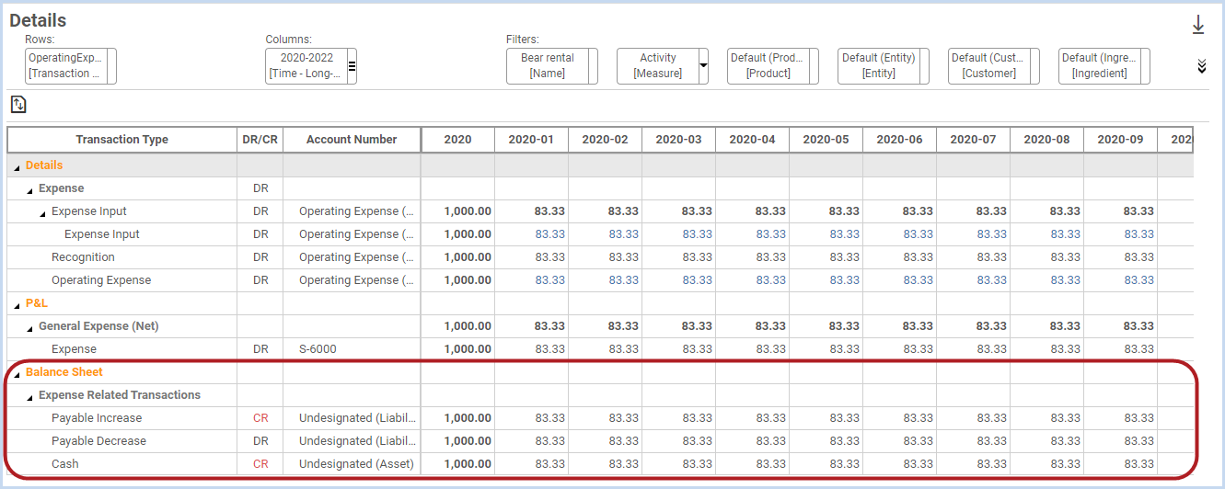
Task: Click the swap rows and columns icon
Action: tap(18, 105)
